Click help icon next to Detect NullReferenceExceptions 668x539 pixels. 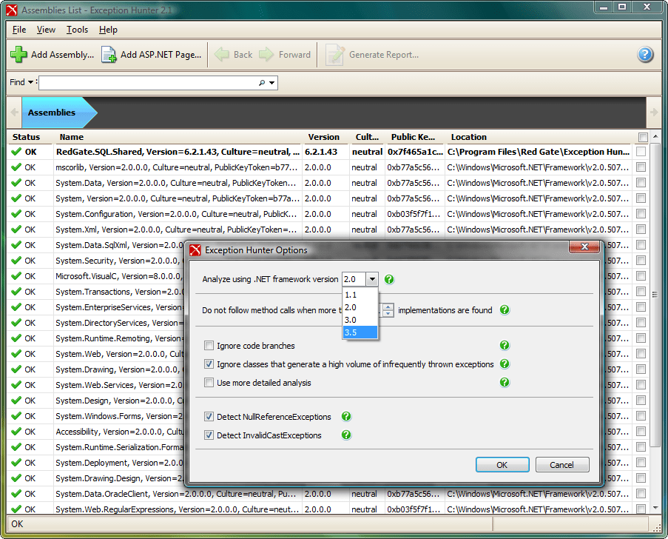click(345, 417)
